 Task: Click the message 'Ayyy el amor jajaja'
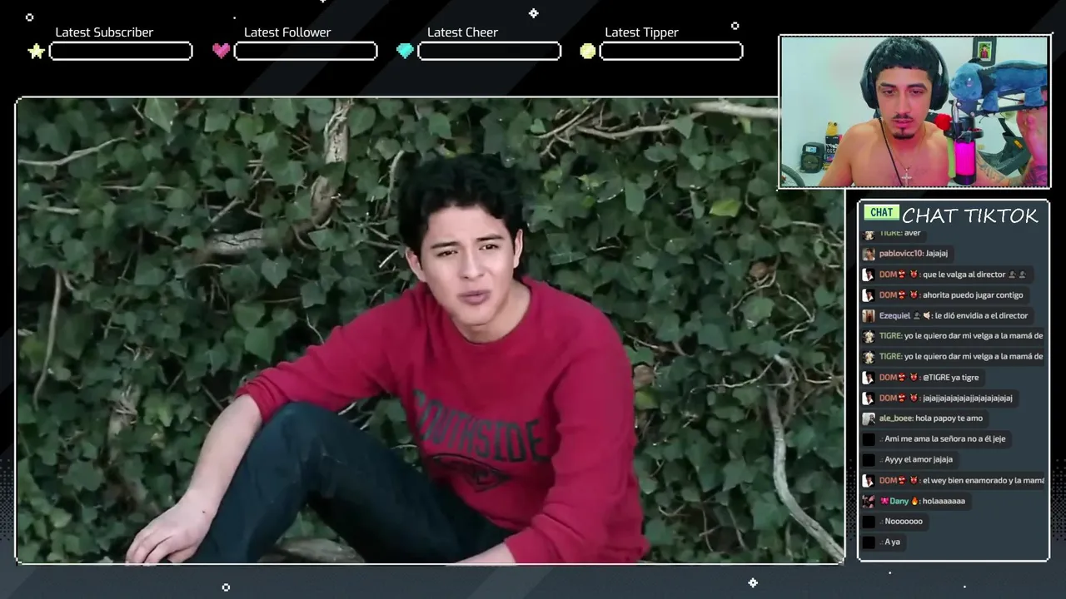[919, 459]
